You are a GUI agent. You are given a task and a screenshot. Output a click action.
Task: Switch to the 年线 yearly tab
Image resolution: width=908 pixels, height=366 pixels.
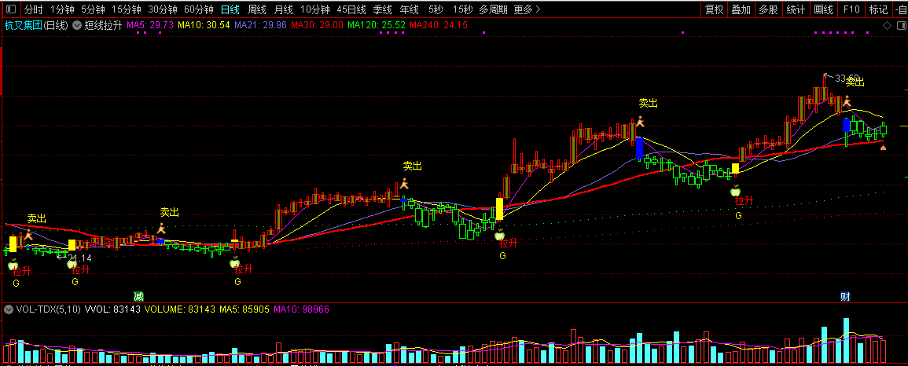(x=410, y=9)
